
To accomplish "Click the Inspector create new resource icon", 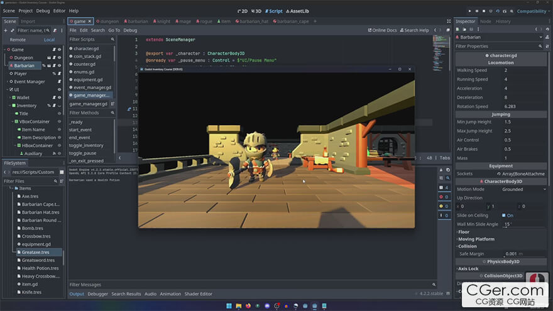I will pos(457,30).
